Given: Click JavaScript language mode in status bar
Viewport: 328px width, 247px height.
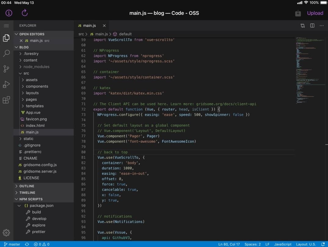Looking at the screenshot, I should 282,244.
